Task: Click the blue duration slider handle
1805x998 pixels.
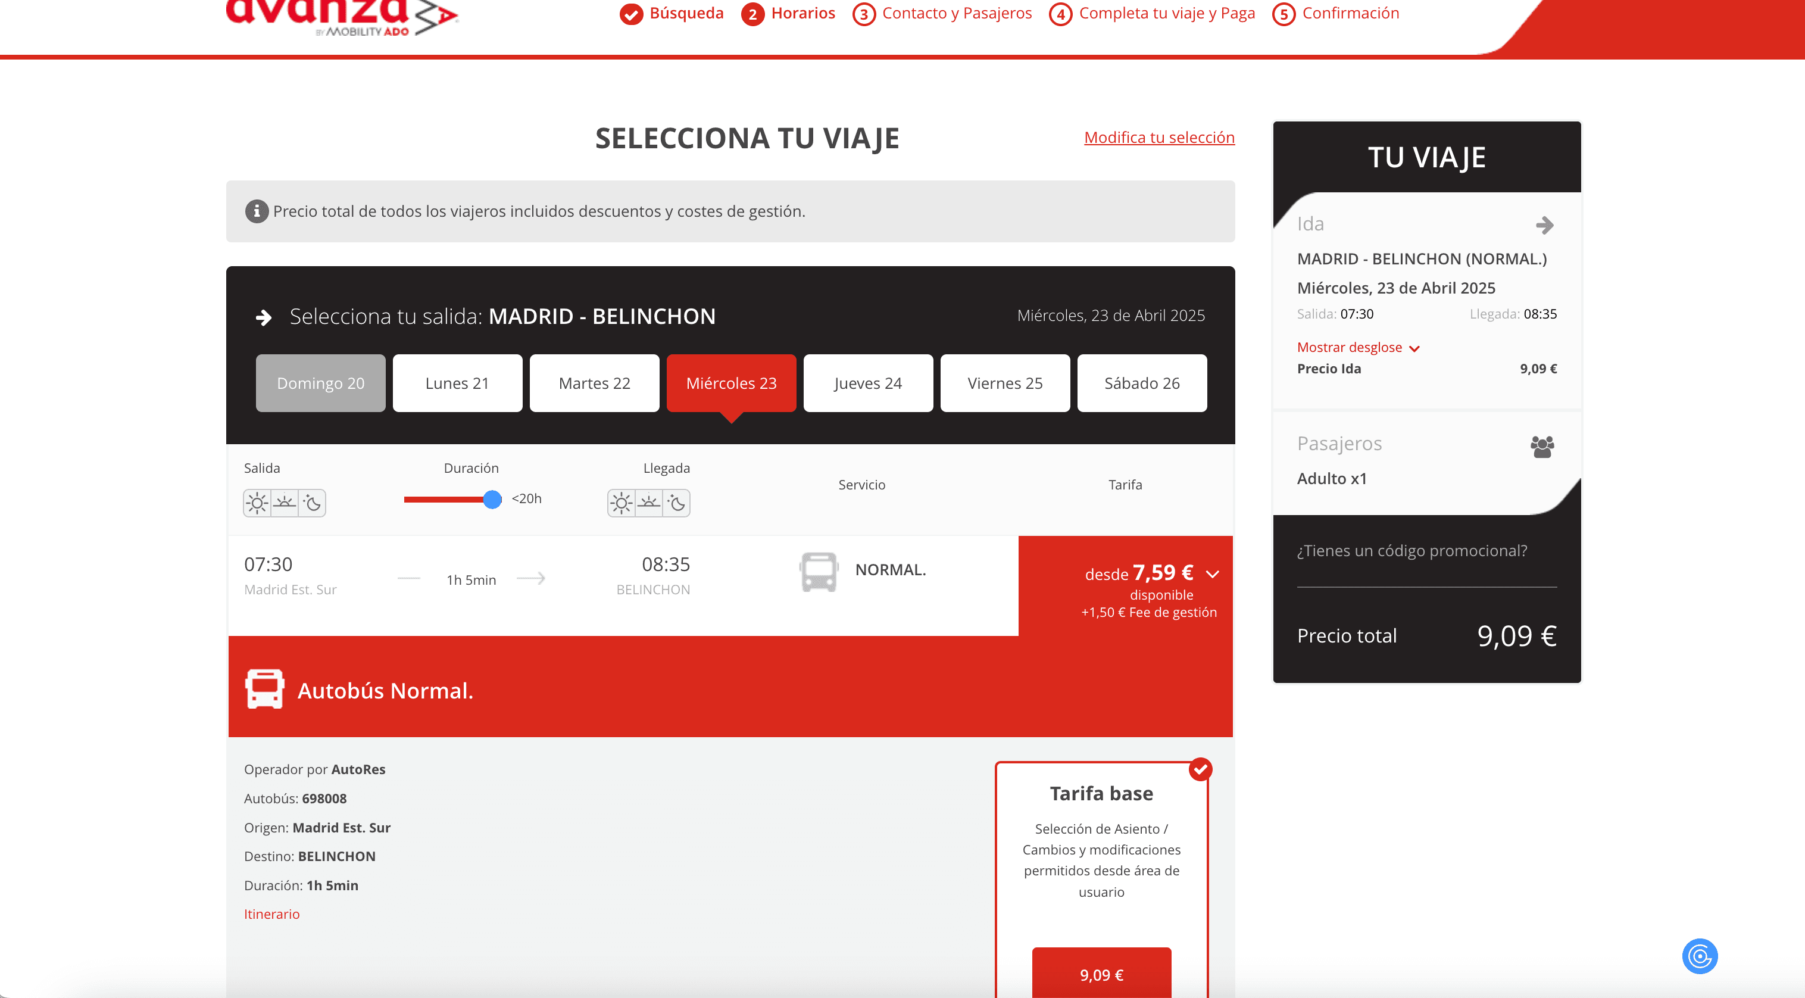Action: (x=492, y=499)
